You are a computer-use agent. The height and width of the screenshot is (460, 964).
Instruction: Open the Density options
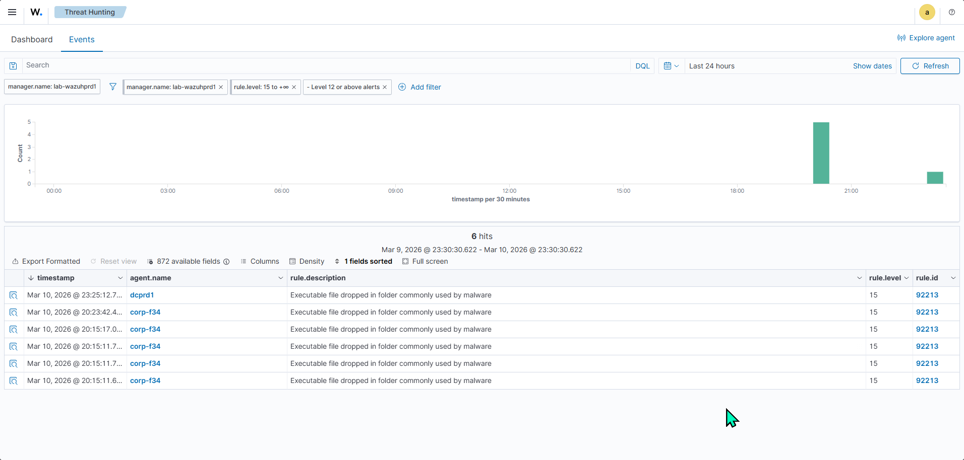pos(307,261)
